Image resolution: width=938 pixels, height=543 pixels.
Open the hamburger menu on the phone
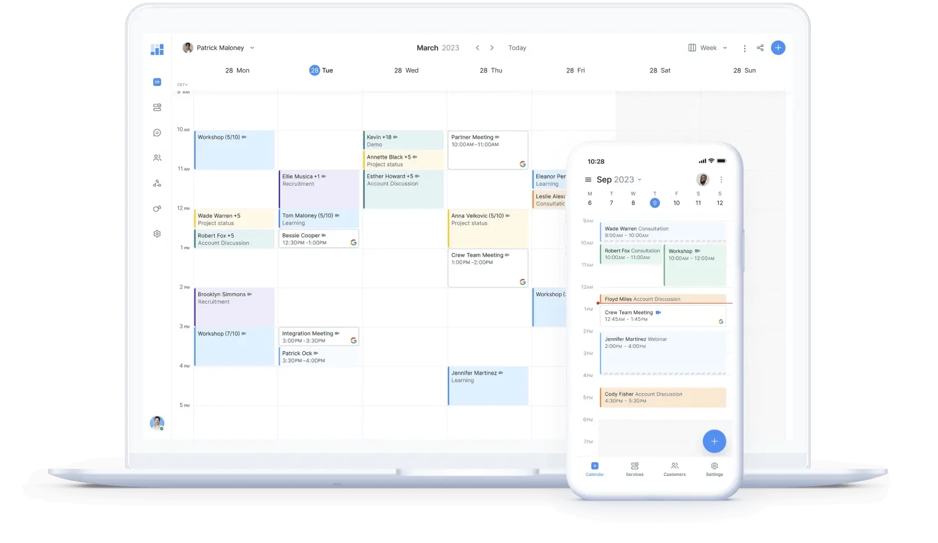(588, 180)
